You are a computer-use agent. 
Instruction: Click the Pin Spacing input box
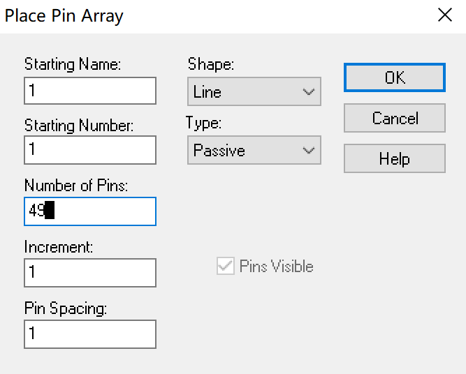(90, 334)
